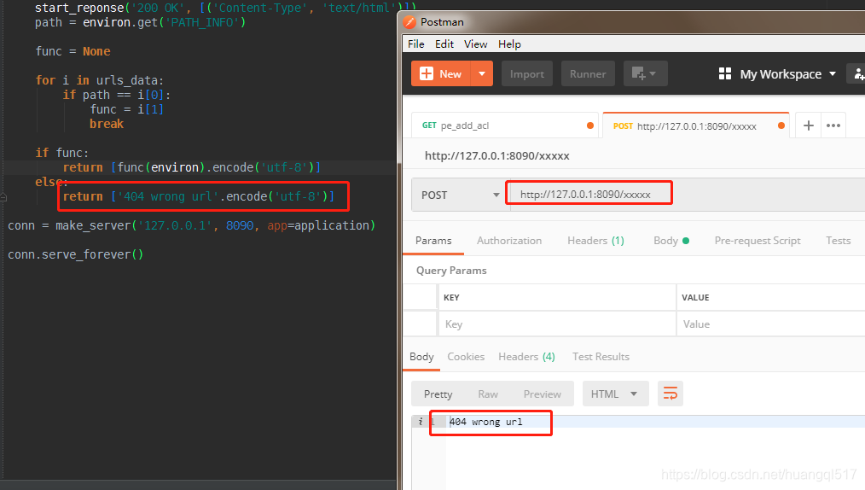This screenshot has height=490, width=865.
Task: Open the Help menu in Postman
Action: tap(509, 44)
